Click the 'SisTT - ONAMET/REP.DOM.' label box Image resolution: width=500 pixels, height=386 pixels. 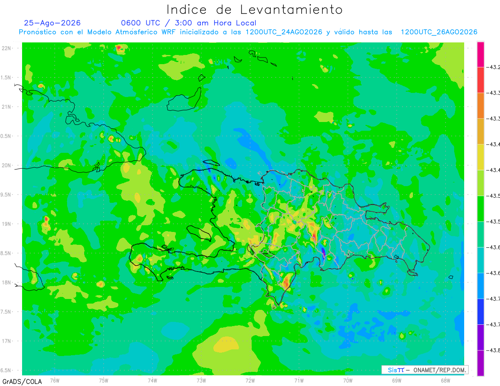425,370
